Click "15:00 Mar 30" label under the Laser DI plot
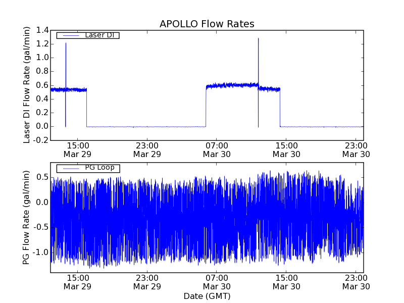 click(286, 150)
